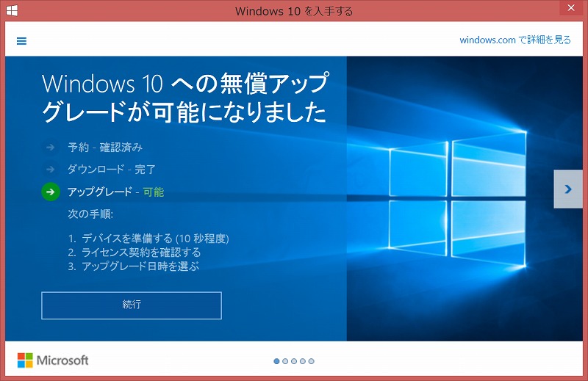Click the Windows 10 logo image
588x381 pixels.
457,198
